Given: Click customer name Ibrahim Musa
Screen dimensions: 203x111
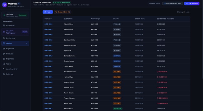Looking at the screenshot, I should click(x=69, y=87).
